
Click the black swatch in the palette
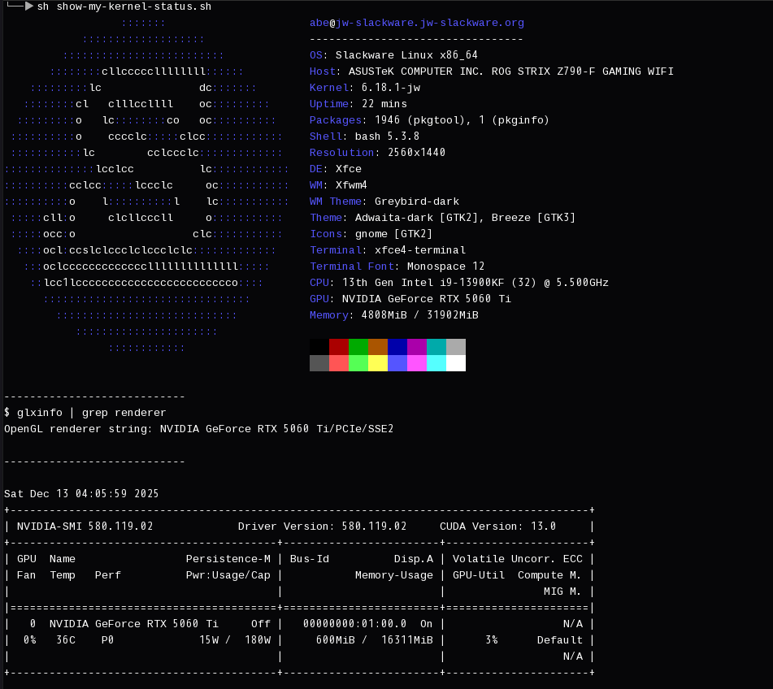click(x=319, y=347)
